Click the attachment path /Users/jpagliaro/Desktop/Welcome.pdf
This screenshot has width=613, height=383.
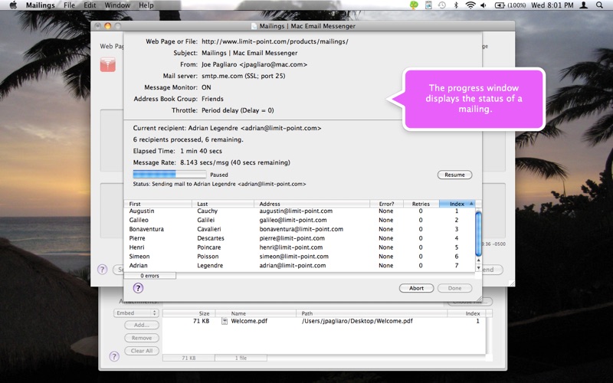pos(357,321)
